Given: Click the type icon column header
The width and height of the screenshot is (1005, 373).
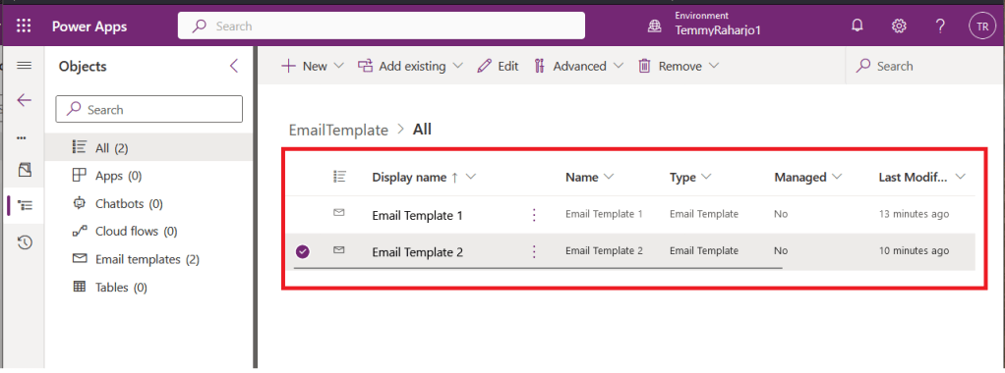Looking at the screenshot, I should (339, 177).
